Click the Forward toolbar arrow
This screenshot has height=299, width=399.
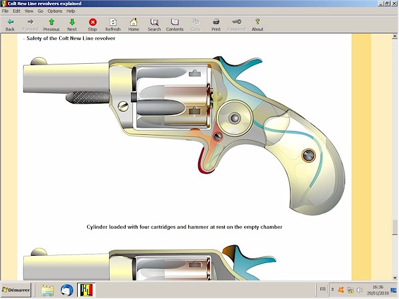tap(31, 25)
